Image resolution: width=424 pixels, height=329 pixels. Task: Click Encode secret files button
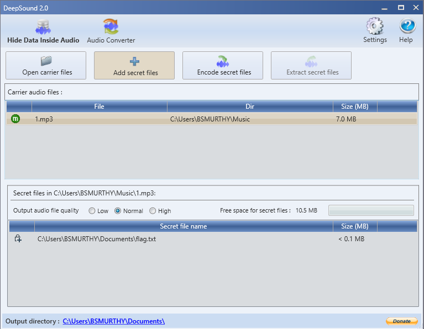[223, 66]
